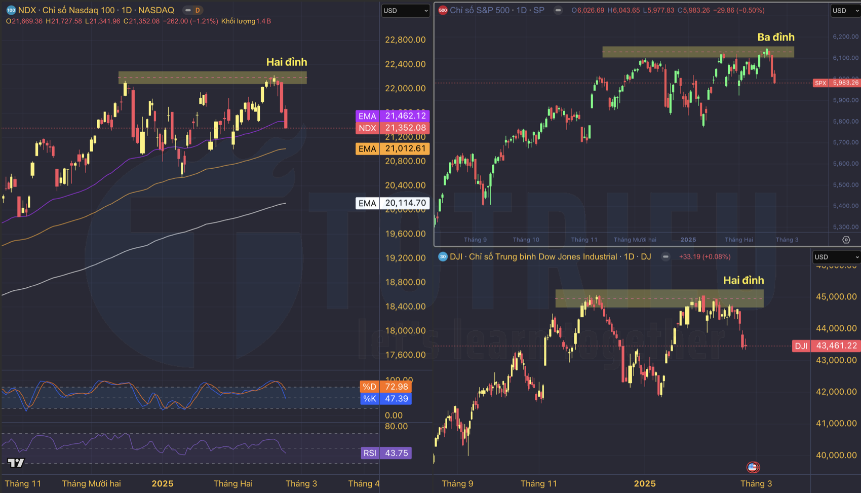
Task: Click 'Tháng Mười hai' on S&P 500 time axis
Action: pyautogui.click(x=635, y=240)
